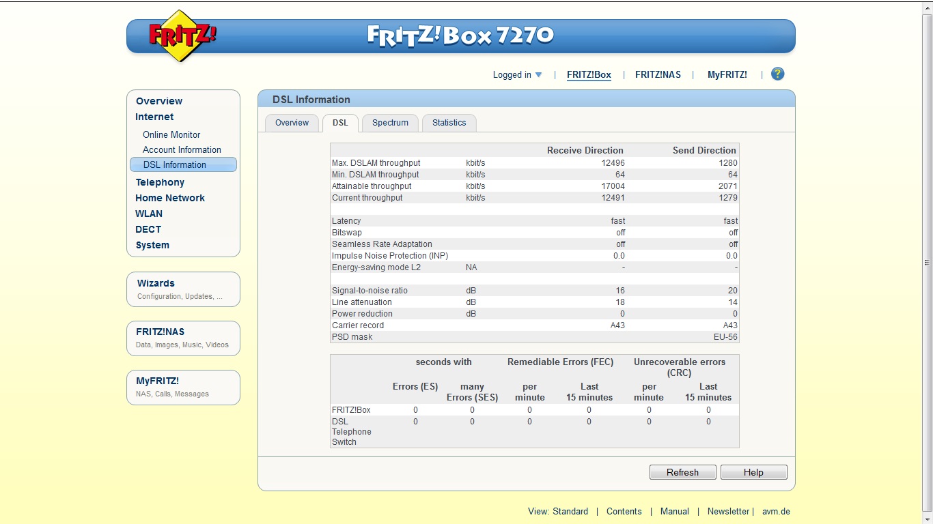Open the Wizards panel
The width and height of the screenshot is (933, 524).
pos(183,289)
